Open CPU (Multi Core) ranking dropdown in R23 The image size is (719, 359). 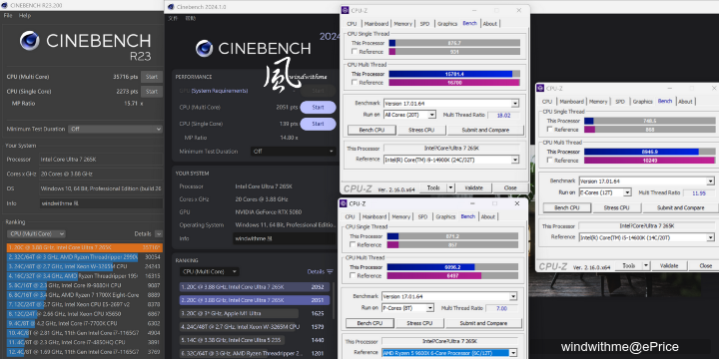click(x=36, y=234)
